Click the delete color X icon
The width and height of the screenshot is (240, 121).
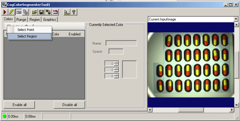[17, 25]
